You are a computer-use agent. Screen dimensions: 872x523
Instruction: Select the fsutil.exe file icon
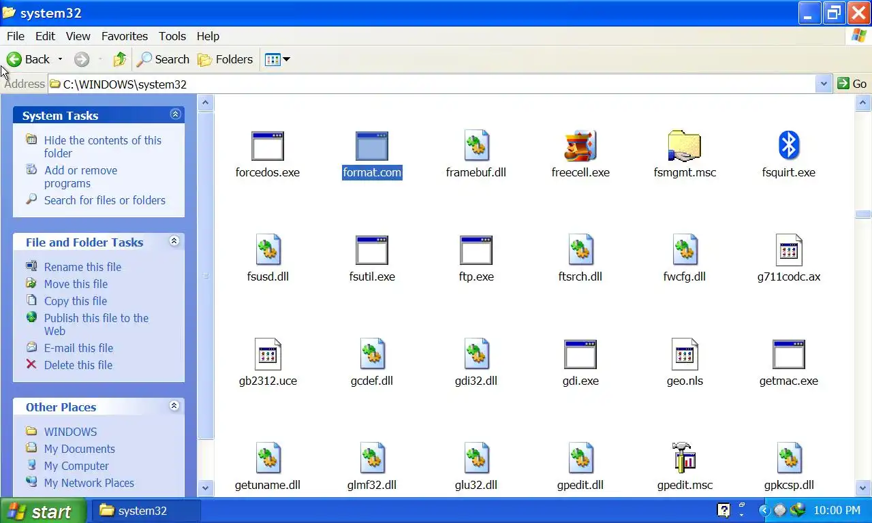(x=372, y=250)
